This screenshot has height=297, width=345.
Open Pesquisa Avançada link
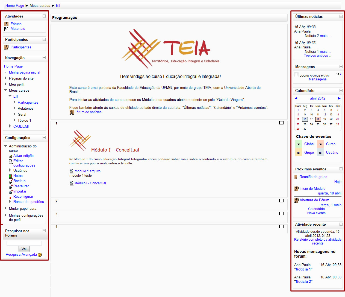pos(21,255)
